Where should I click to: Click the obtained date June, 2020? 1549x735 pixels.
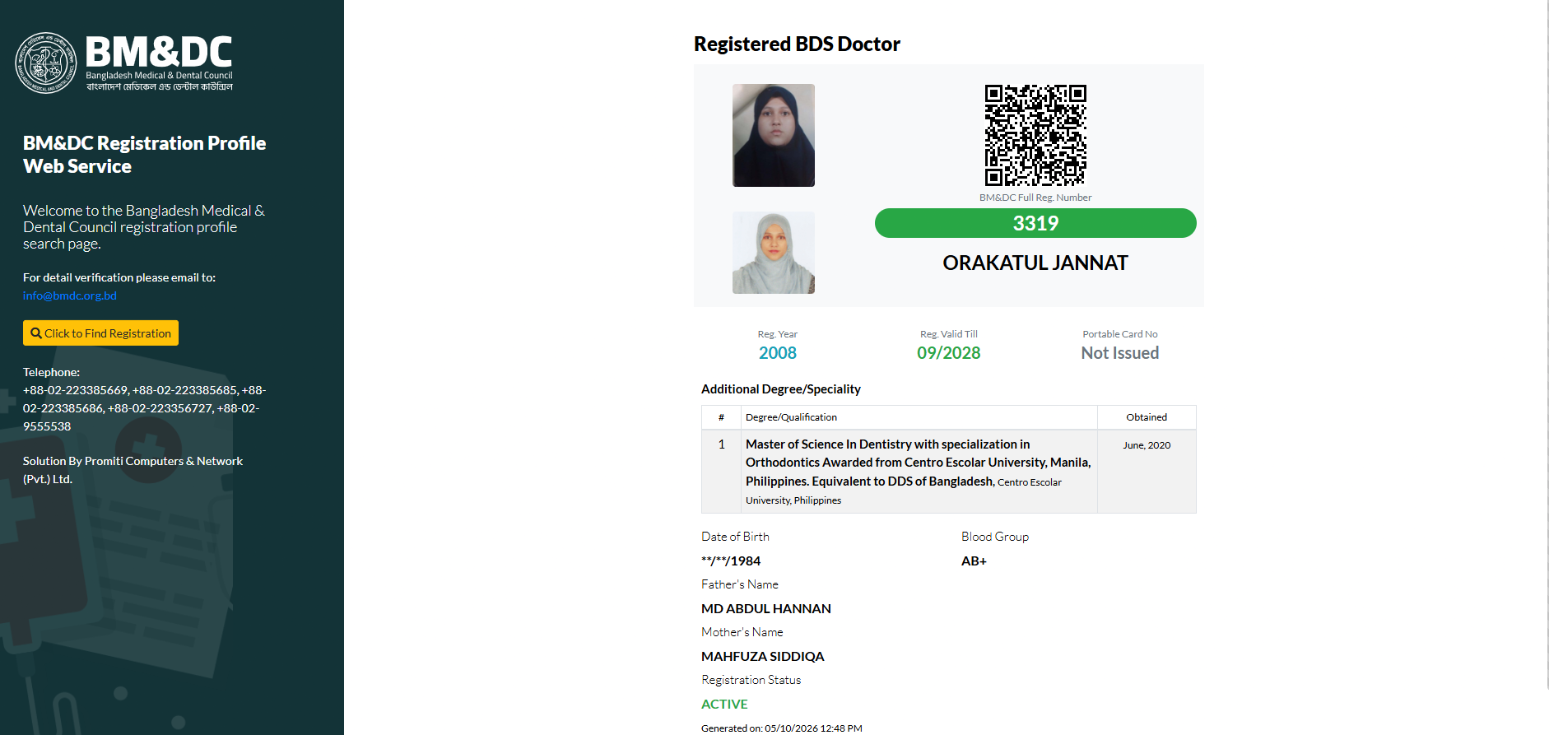click(1147, 445)
